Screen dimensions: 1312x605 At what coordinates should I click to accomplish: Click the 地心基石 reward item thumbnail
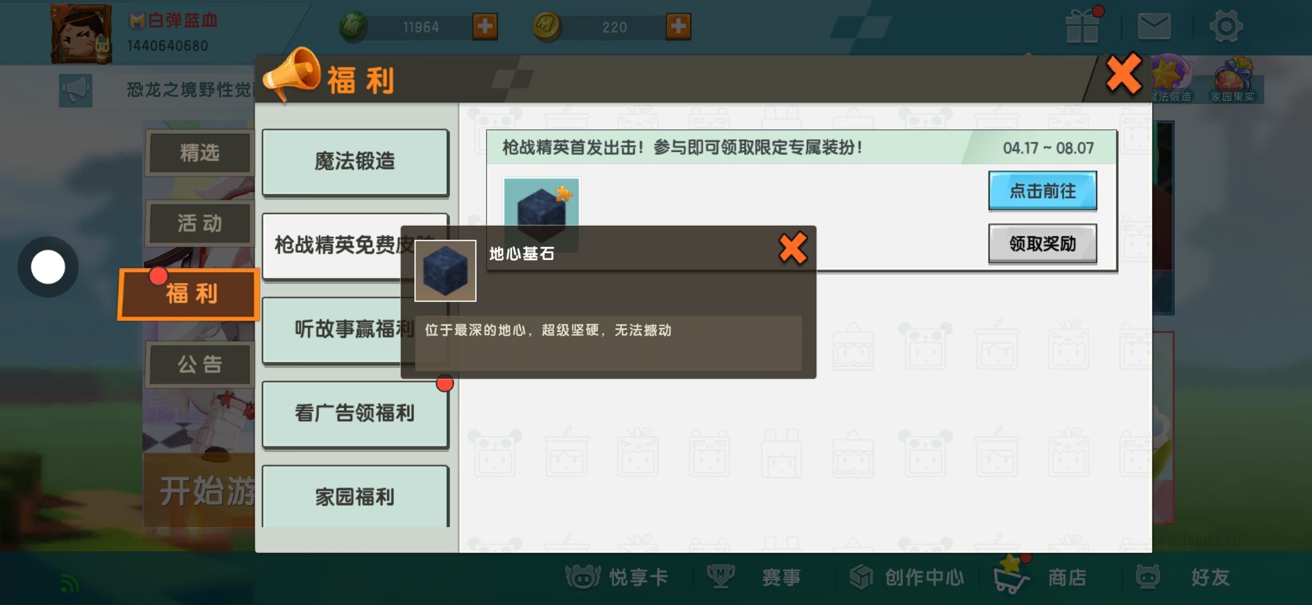point(541,207)
